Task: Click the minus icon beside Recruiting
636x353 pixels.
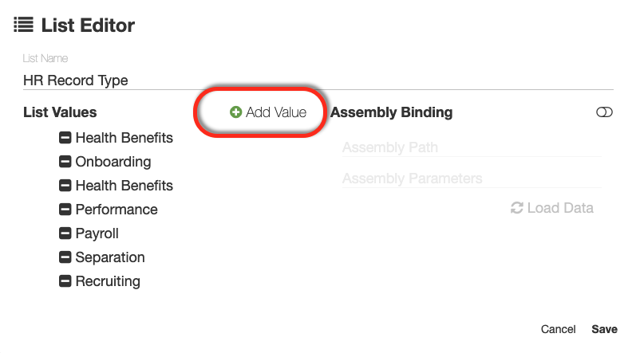Action: [65, 281]
